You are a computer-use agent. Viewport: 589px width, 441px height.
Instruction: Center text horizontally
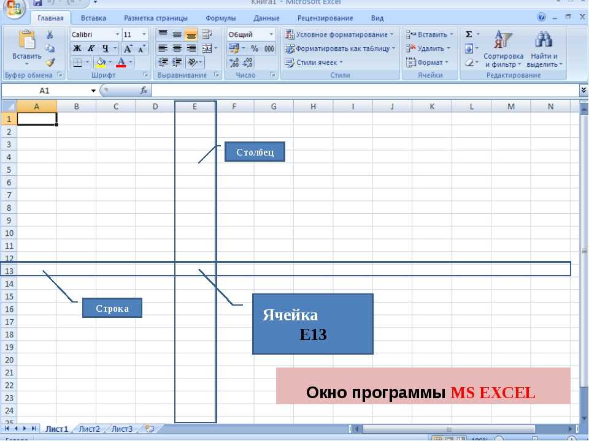177,48
